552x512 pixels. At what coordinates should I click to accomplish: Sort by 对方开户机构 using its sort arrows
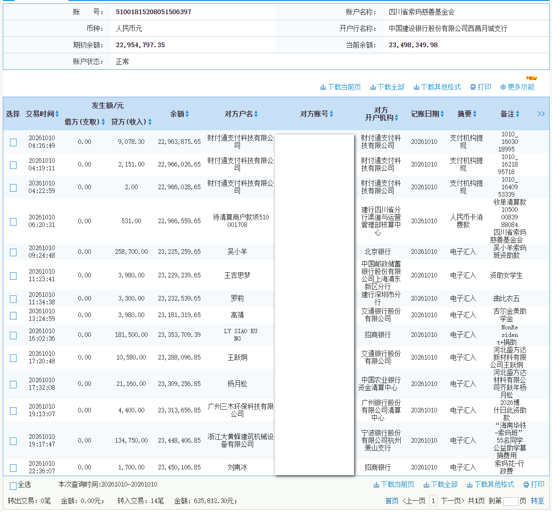coord(396,118)
